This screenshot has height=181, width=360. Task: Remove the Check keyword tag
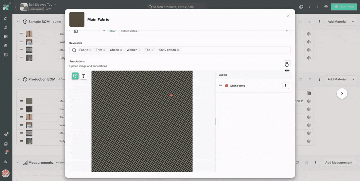[x=121, y=50]
